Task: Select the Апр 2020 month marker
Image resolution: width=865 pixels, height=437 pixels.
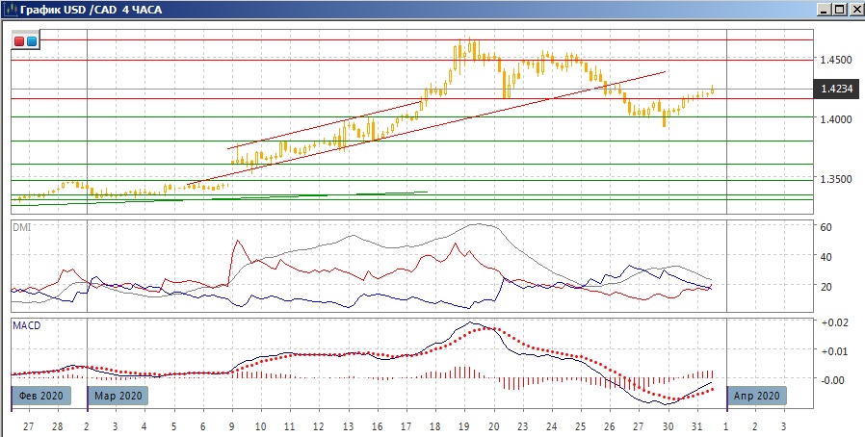Action: pos(757,395)
